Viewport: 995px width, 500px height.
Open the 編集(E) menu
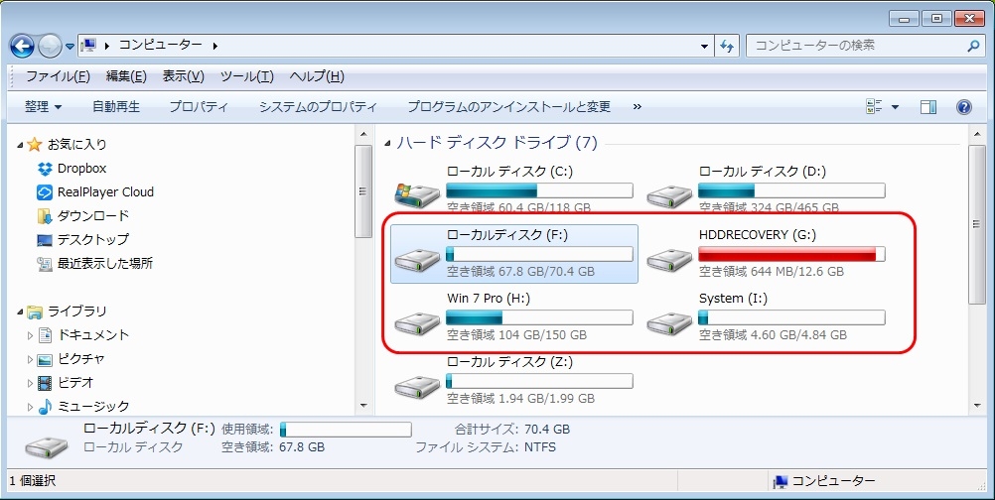(126, 76)
